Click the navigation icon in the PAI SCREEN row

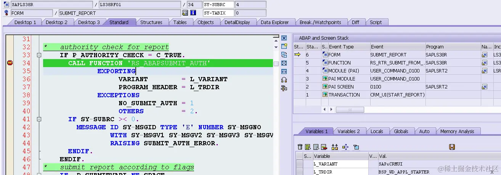484,87
